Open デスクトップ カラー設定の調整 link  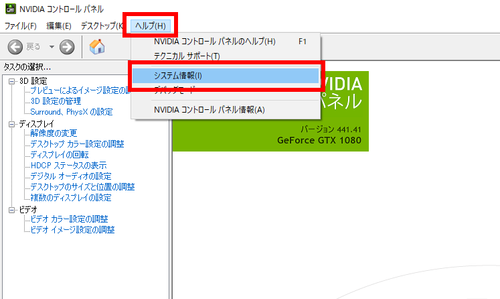click(77, 144)
